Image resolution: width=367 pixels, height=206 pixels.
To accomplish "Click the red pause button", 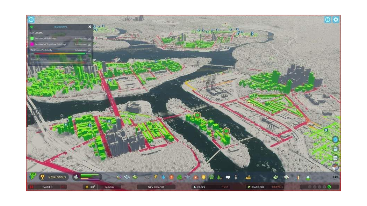I will pos(31,187).
